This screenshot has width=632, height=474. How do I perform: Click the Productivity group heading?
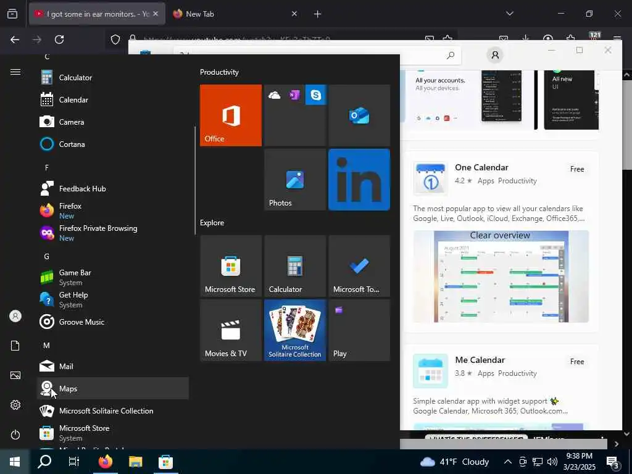pos(219,72)
